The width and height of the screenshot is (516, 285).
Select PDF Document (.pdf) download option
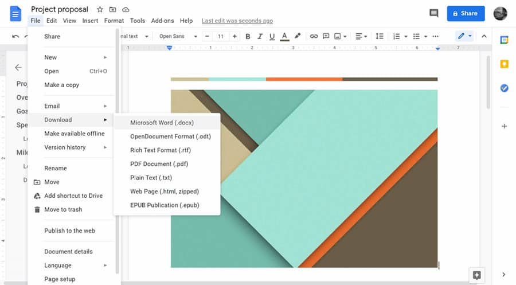167,164
